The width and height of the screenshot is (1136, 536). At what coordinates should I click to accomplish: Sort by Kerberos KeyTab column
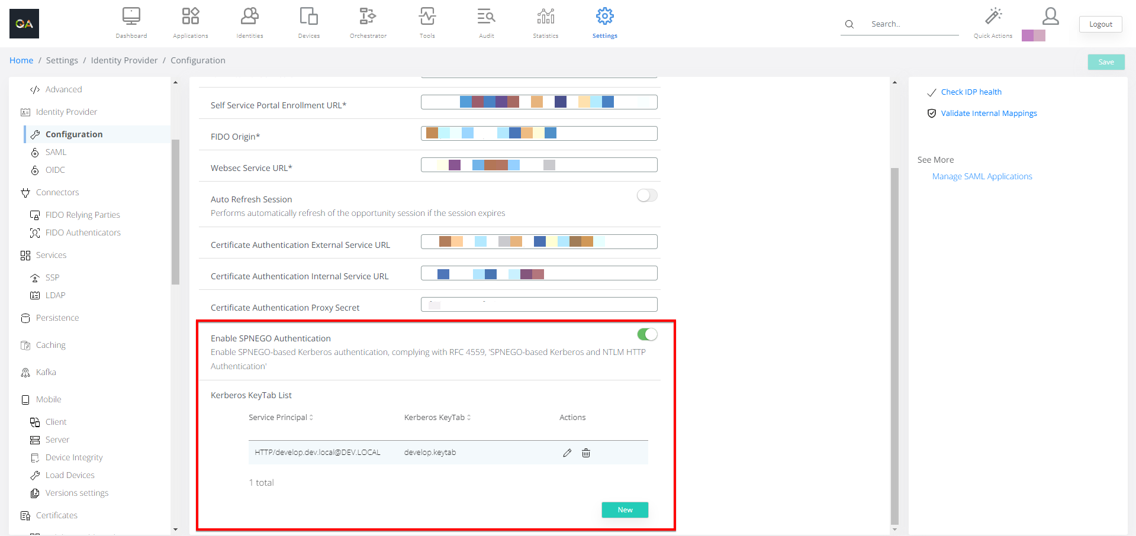[437, 418]
